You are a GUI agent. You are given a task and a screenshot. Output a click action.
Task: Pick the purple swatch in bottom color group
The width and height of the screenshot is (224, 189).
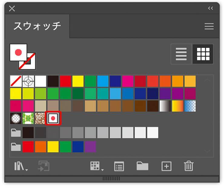coord(91,147)
